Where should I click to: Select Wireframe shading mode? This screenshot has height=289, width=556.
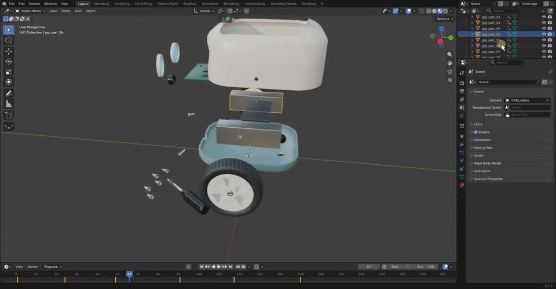pos(429,11)
